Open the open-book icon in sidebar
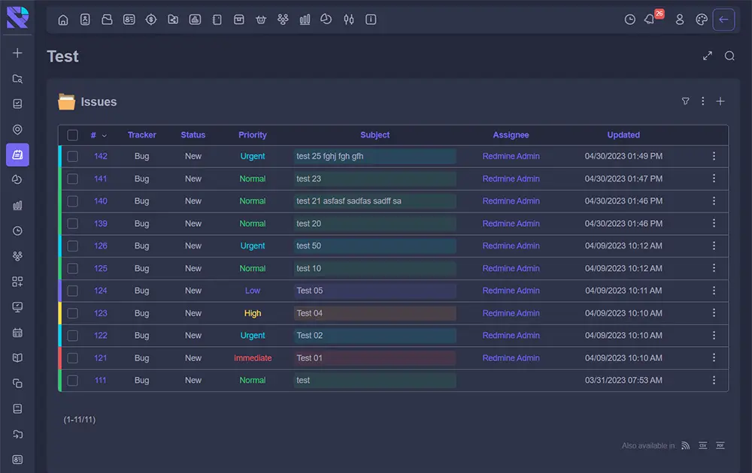 [17, 357]
